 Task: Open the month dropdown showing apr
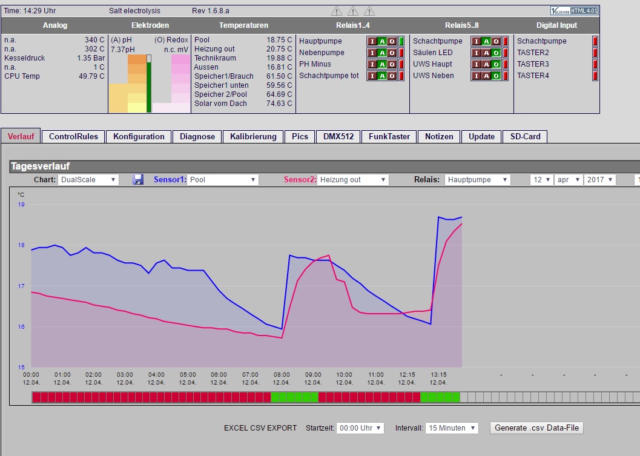(x=569, y=180)
